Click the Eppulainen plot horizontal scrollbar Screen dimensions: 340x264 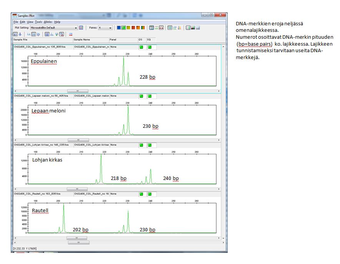click(x=78, y=91)
